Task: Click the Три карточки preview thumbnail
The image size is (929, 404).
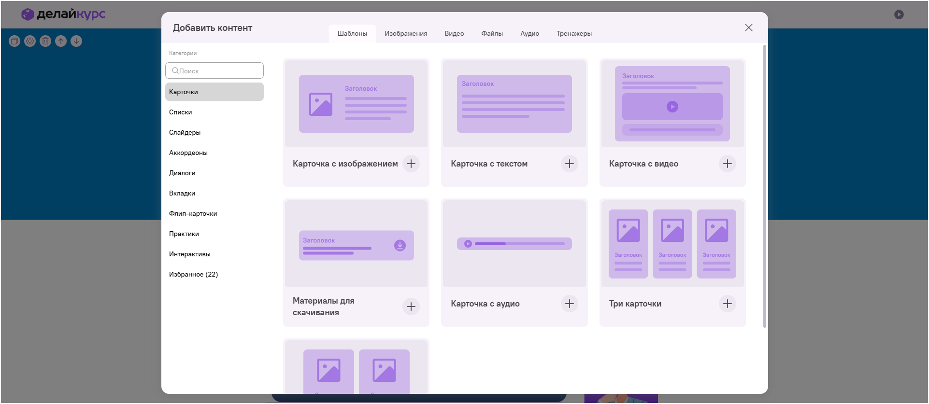Action: tap(672, 244)
